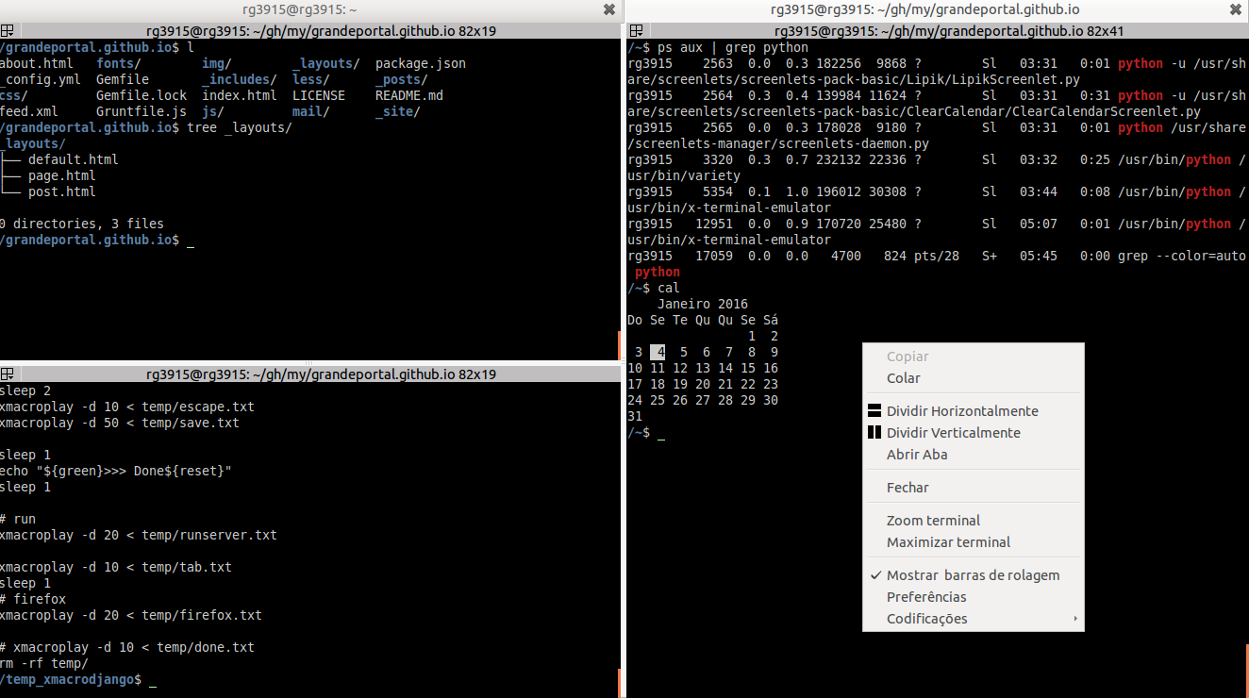Click feed.xml in the file listing
Viewport: 1249px width, 698px height.
tap(28, 112)
